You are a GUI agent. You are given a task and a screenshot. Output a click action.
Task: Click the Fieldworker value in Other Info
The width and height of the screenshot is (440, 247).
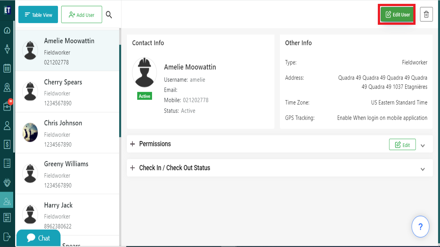pyautogui.click(x=415, y=62)
